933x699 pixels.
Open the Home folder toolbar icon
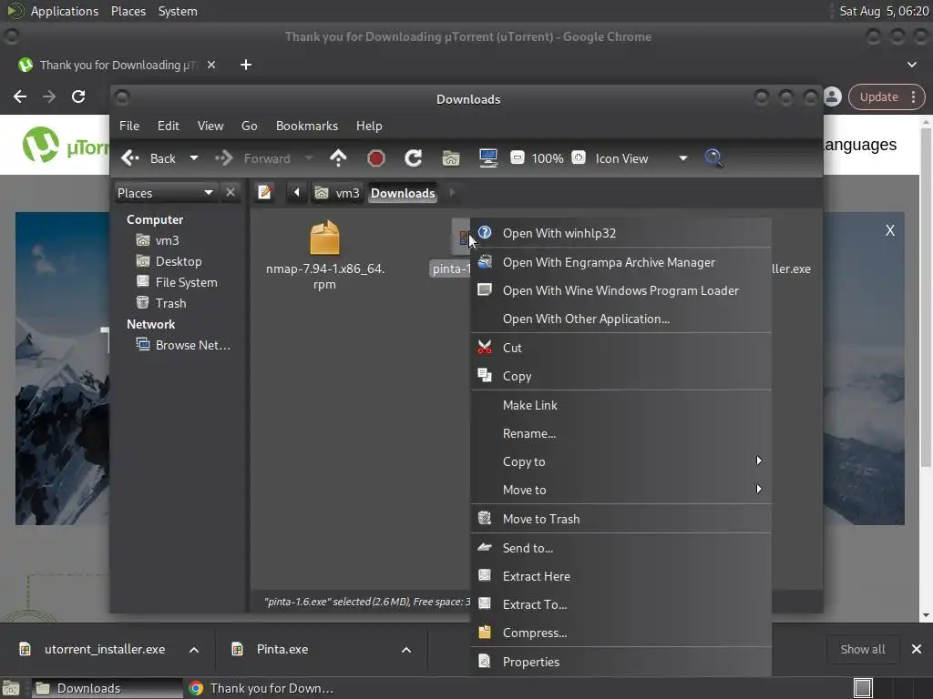pyautogui.click(x=450, y=158)
